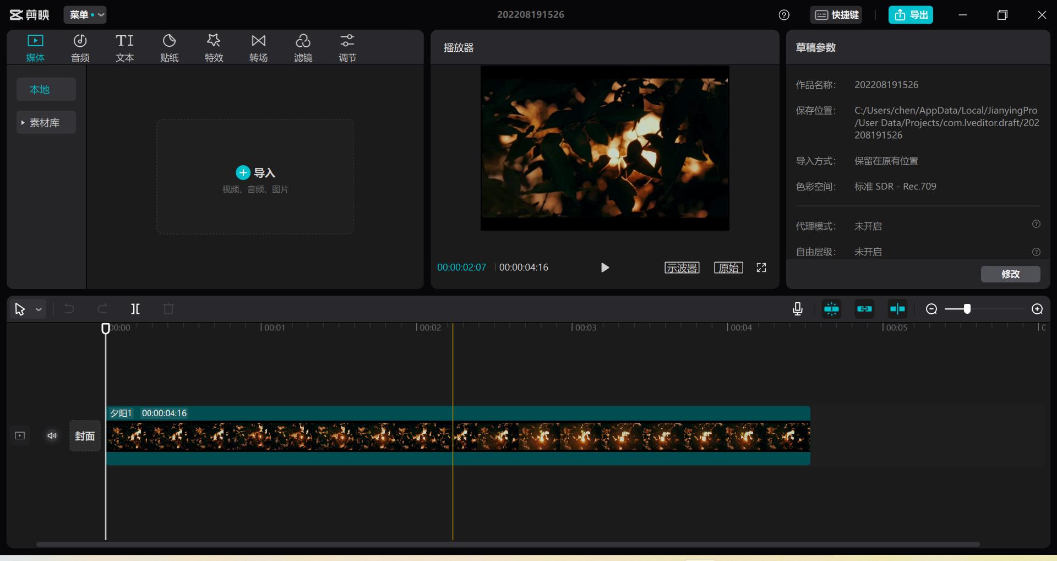Open the 菜单 dropdown menu

coord(85,15)
